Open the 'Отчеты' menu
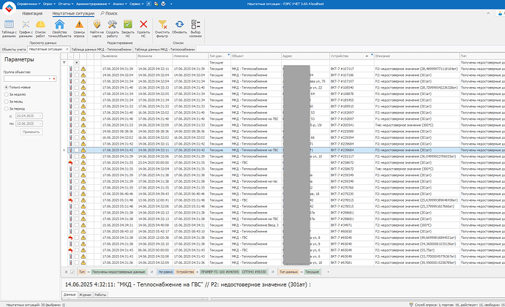 (66, 4)
